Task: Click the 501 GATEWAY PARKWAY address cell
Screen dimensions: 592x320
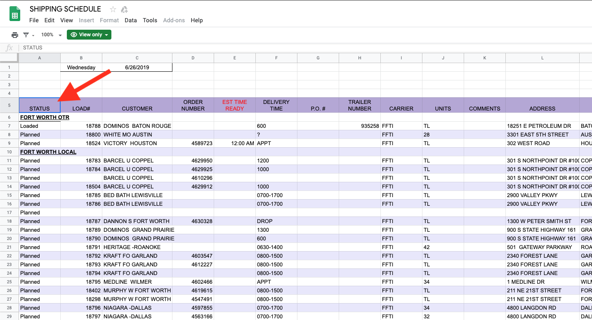Action: [x=542, y=247]
